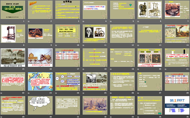Image resolution: width=190 pixels, height=118 pixels.
Task: Click the animation star icon under slide 6
Action: click(x=138, y=22)
